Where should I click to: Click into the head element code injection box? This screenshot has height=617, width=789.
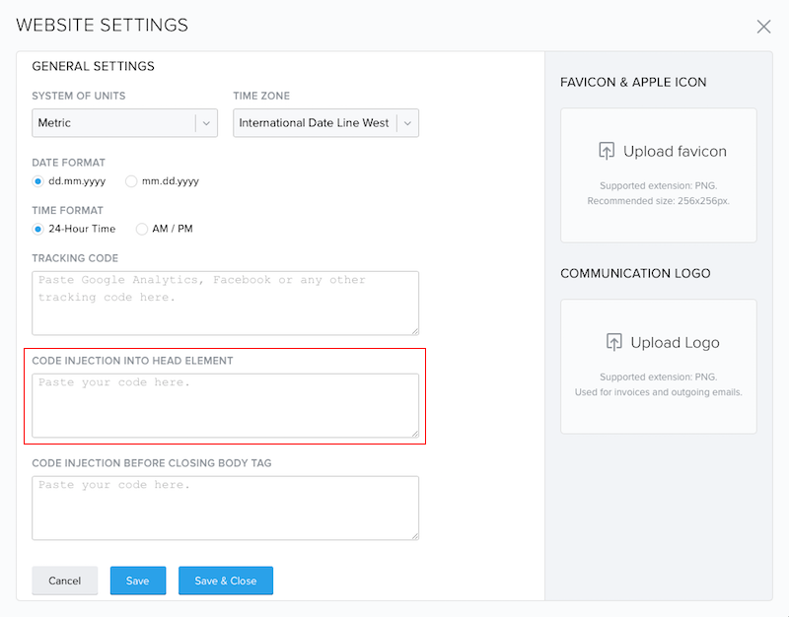(226, 405)
